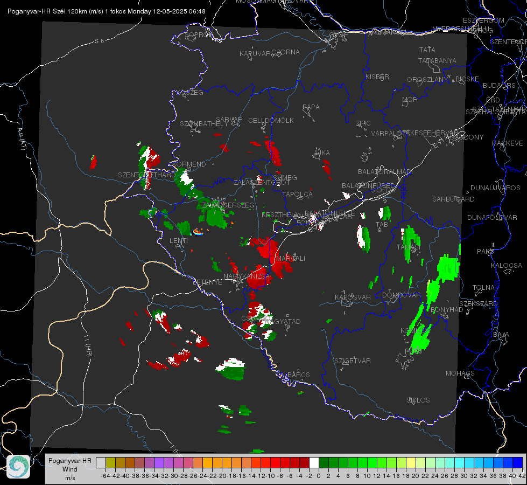Viewport: 527px width, 485px height.
Task: Select the SZEKSZARD label
Action: tap(478, 304)
